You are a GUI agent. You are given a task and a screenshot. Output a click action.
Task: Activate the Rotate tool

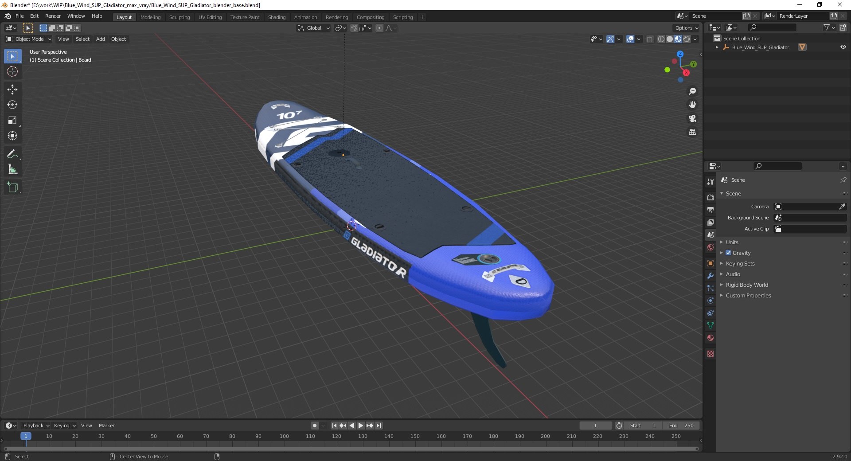point(12,105)
